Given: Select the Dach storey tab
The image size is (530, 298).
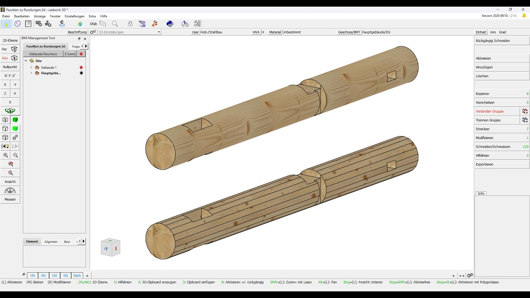Looking at the screenshot, I should tap(77, 276).
